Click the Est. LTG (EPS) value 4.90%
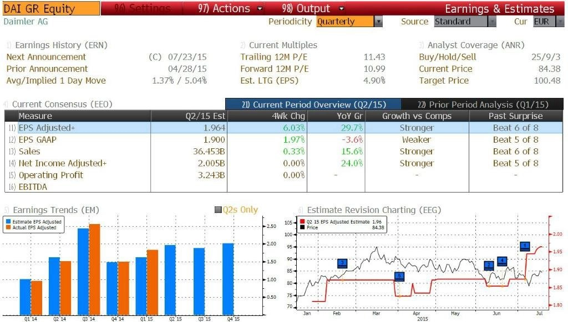This screenshot has width=568, height=322. (374, 81)
